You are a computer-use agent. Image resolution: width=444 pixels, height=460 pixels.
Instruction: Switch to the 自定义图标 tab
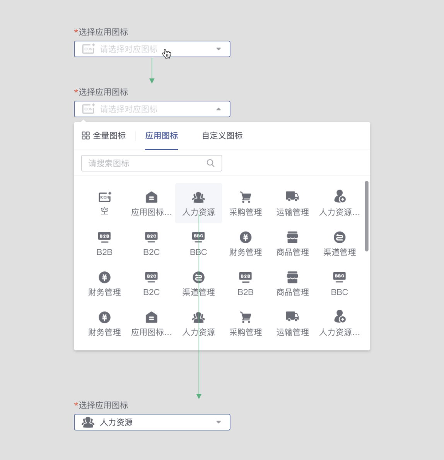[x=222, y=136]
